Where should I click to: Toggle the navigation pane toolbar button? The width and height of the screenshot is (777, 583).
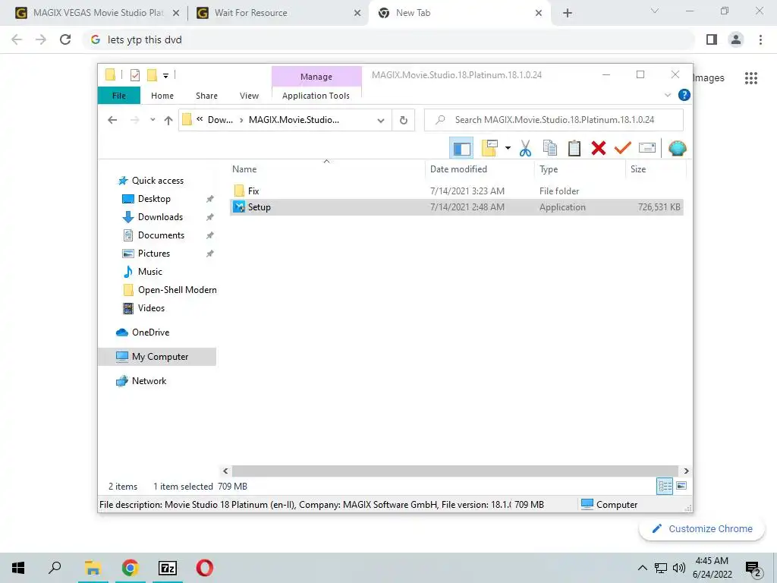click(461, 148)
